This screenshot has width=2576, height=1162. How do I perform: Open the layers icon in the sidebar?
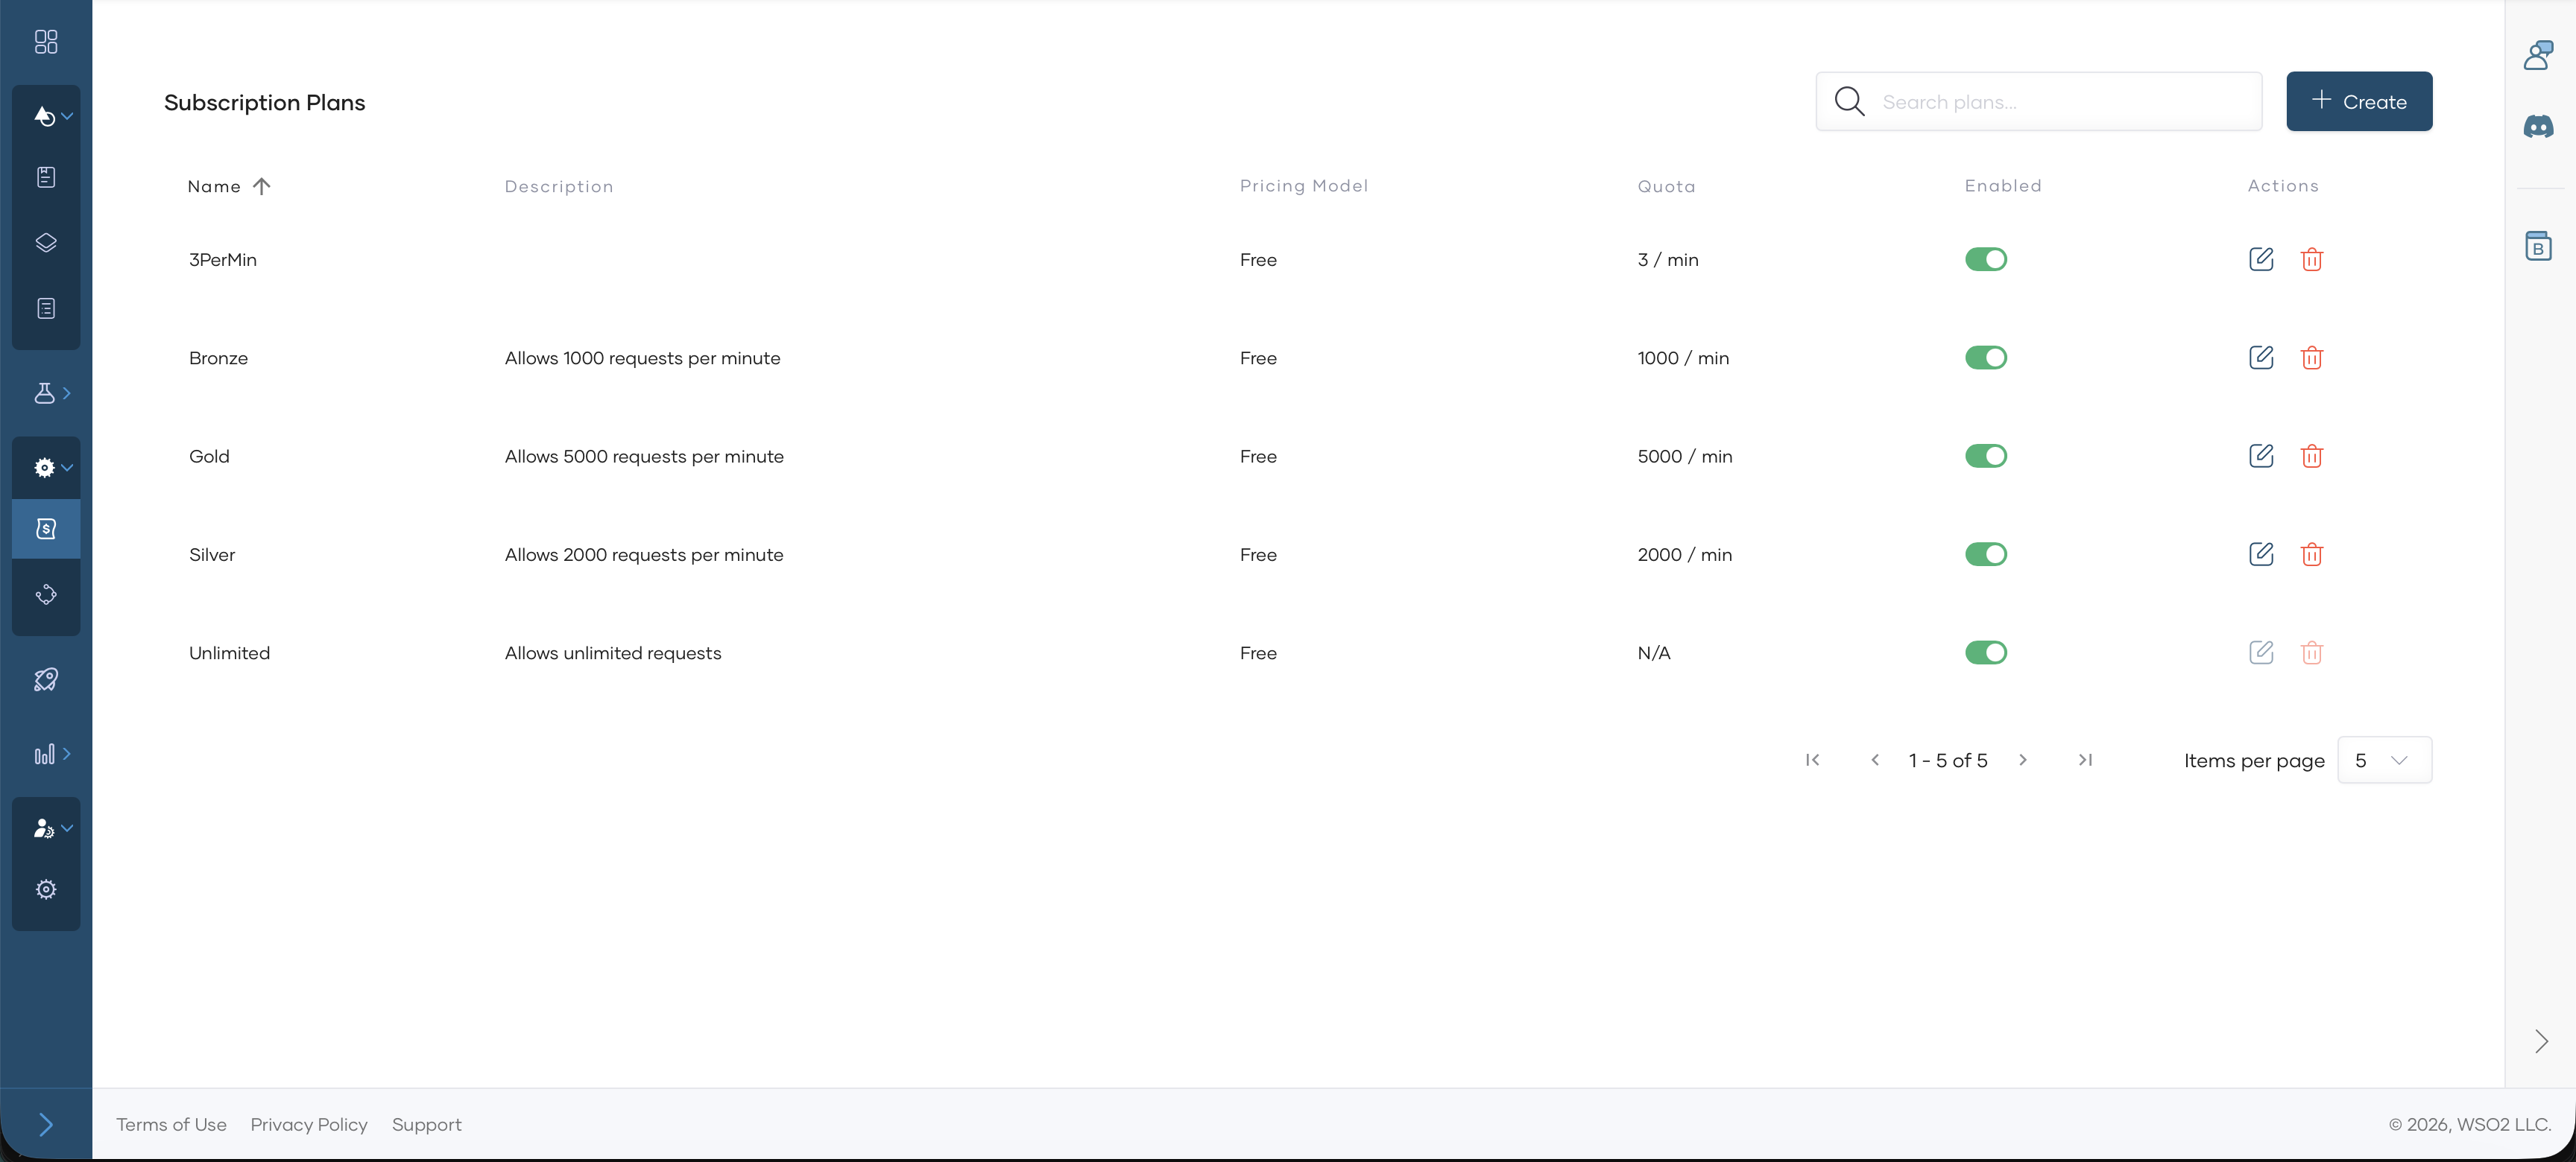click(x=45, y=242)
